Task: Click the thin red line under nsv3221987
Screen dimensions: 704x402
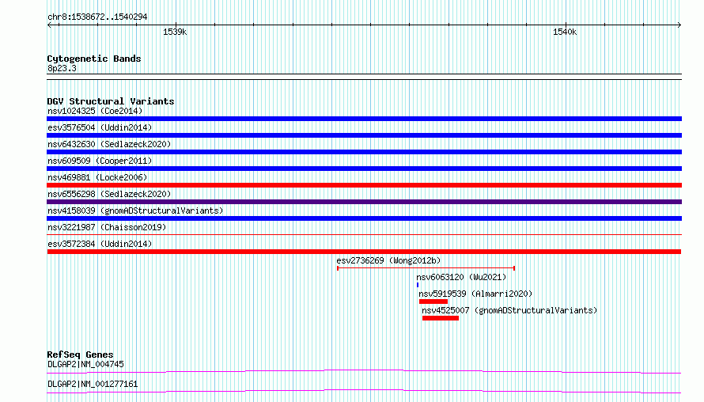Action: [x=364, y=234]
